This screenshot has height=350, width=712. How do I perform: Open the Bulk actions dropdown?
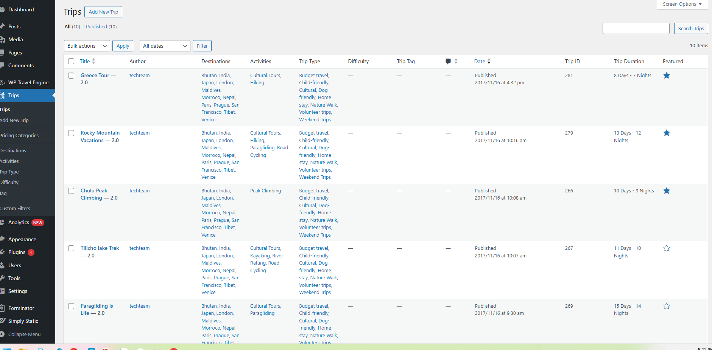point(87,46)
